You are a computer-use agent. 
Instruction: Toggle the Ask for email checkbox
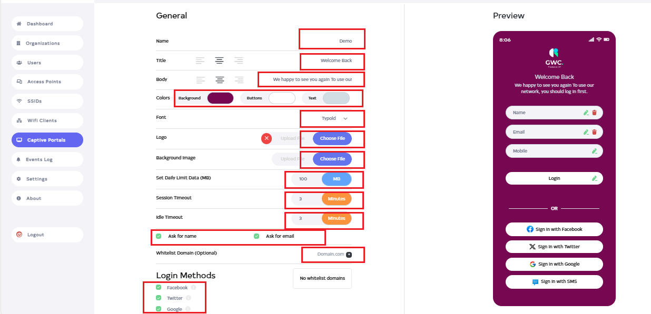[257, 236]
